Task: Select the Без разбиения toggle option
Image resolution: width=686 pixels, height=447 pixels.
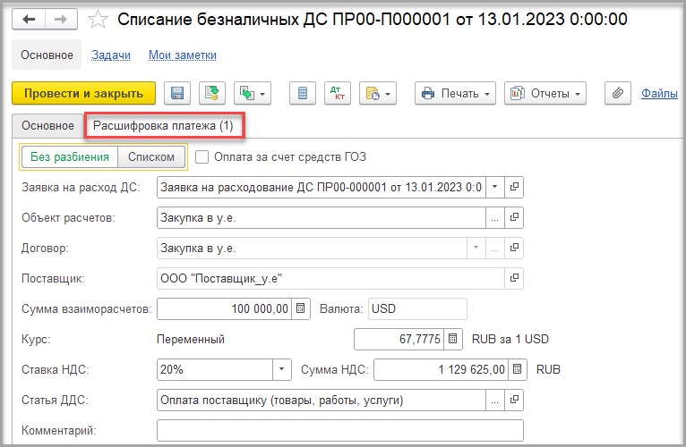Action: click(x=70, y=157)
